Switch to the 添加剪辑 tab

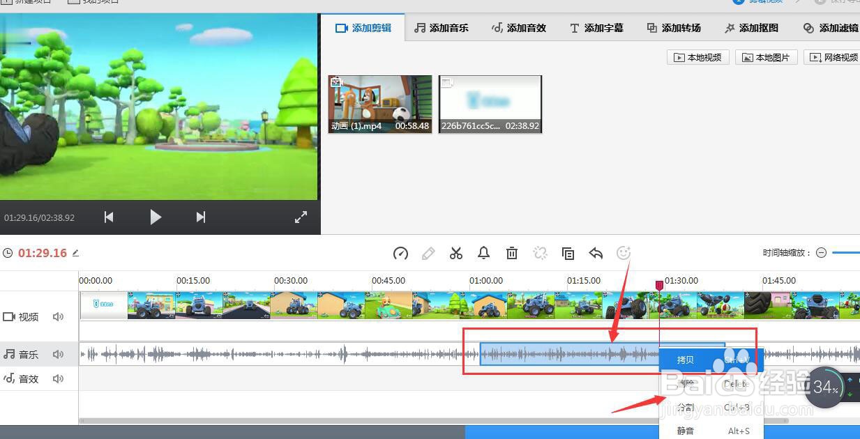pos(363,28)
